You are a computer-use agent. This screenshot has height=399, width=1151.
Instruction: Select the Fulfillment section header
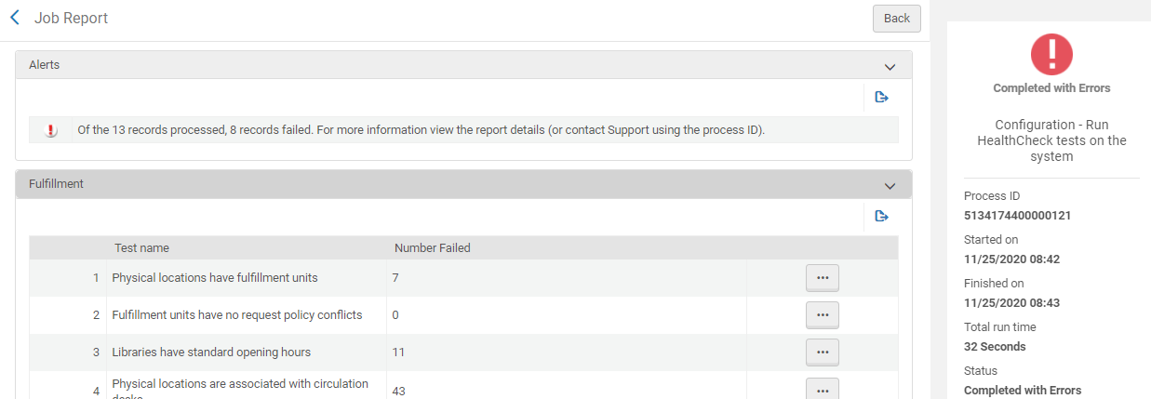click(56, 184)
